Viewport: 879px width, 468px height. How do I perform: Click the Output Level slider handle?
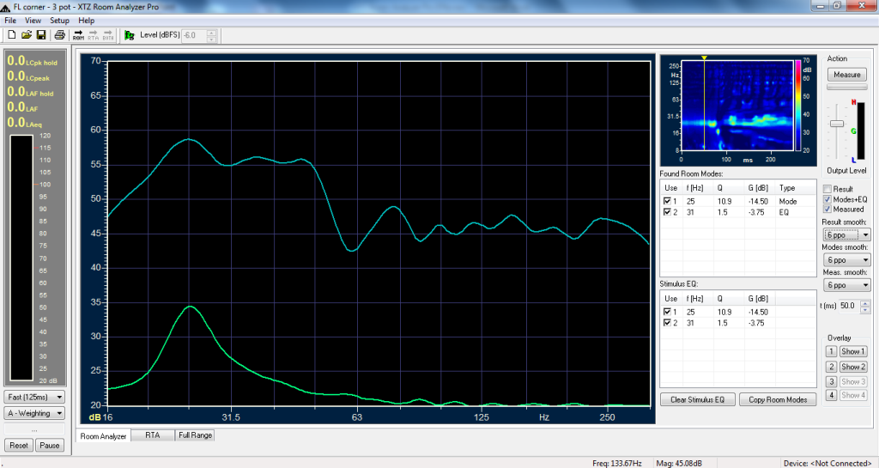(x=836, y=125)
